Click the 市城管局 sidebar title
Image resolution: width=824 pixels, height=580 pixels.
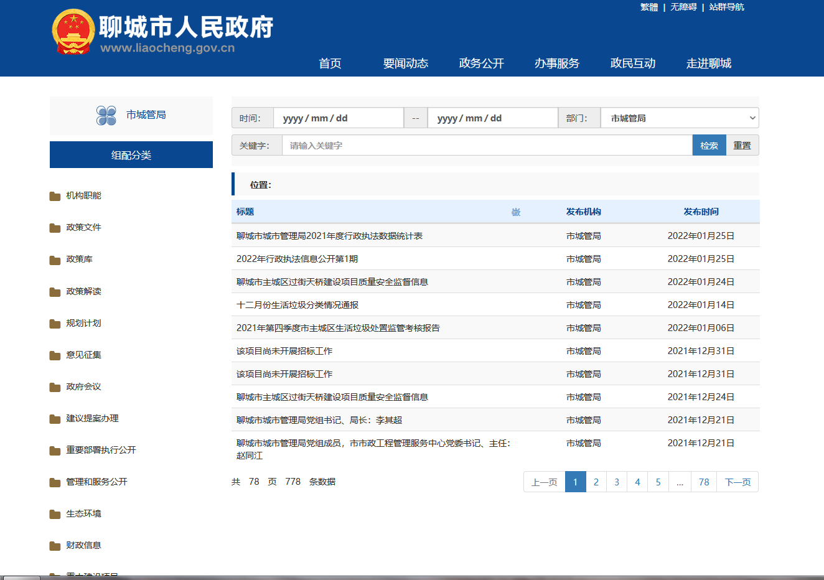[x=146, y=115]
